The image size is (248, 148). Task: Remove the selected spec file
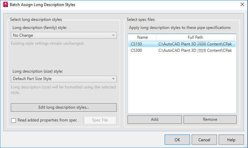point(210,119)
